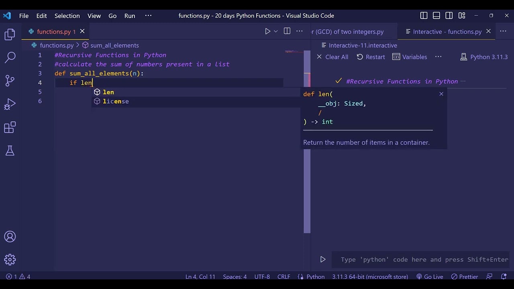Split the editor right
Screen dimensions: 514x289
[287, 31]
